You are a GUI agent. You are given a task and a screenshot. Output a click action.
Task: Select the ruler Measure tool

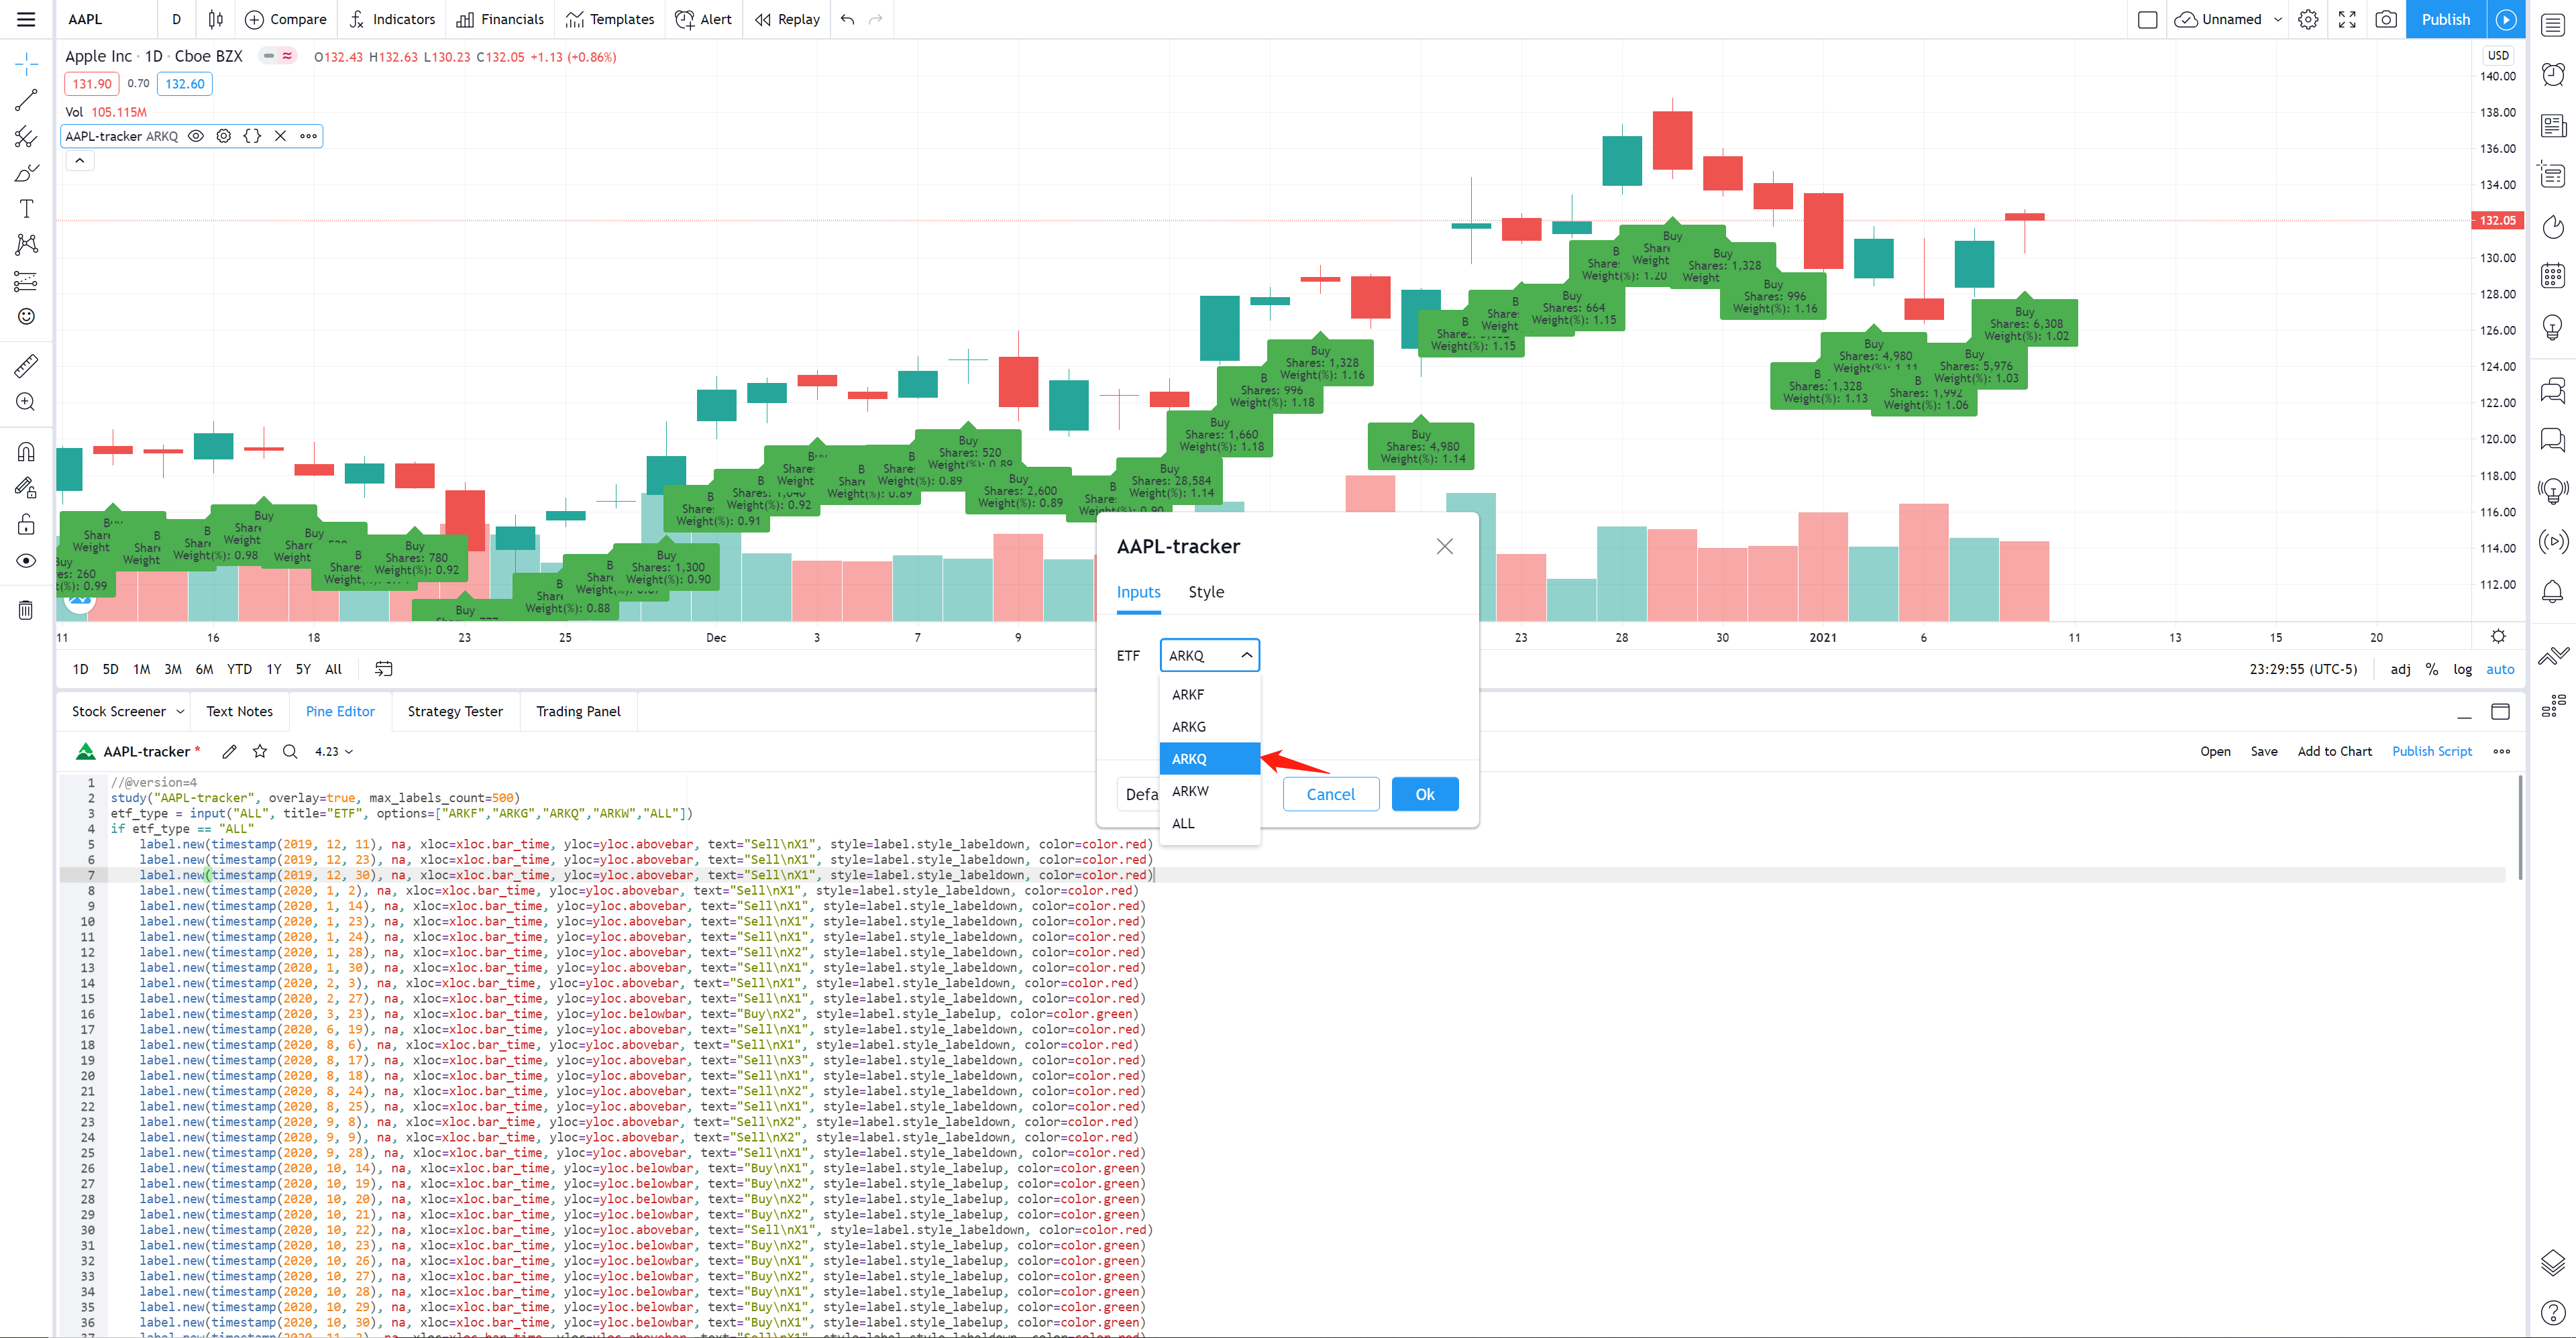click(x=27, y=366)
